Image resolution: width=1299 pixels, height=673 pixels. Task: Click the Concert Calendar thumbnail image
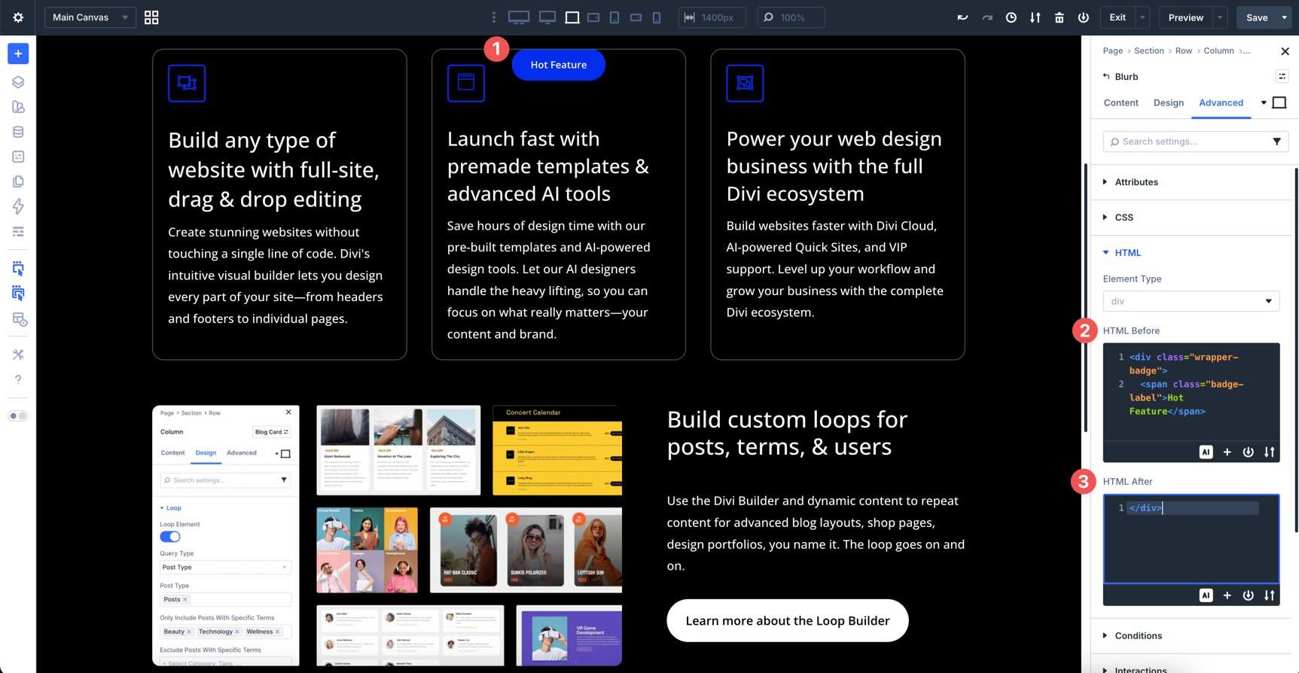pos(557,450)
